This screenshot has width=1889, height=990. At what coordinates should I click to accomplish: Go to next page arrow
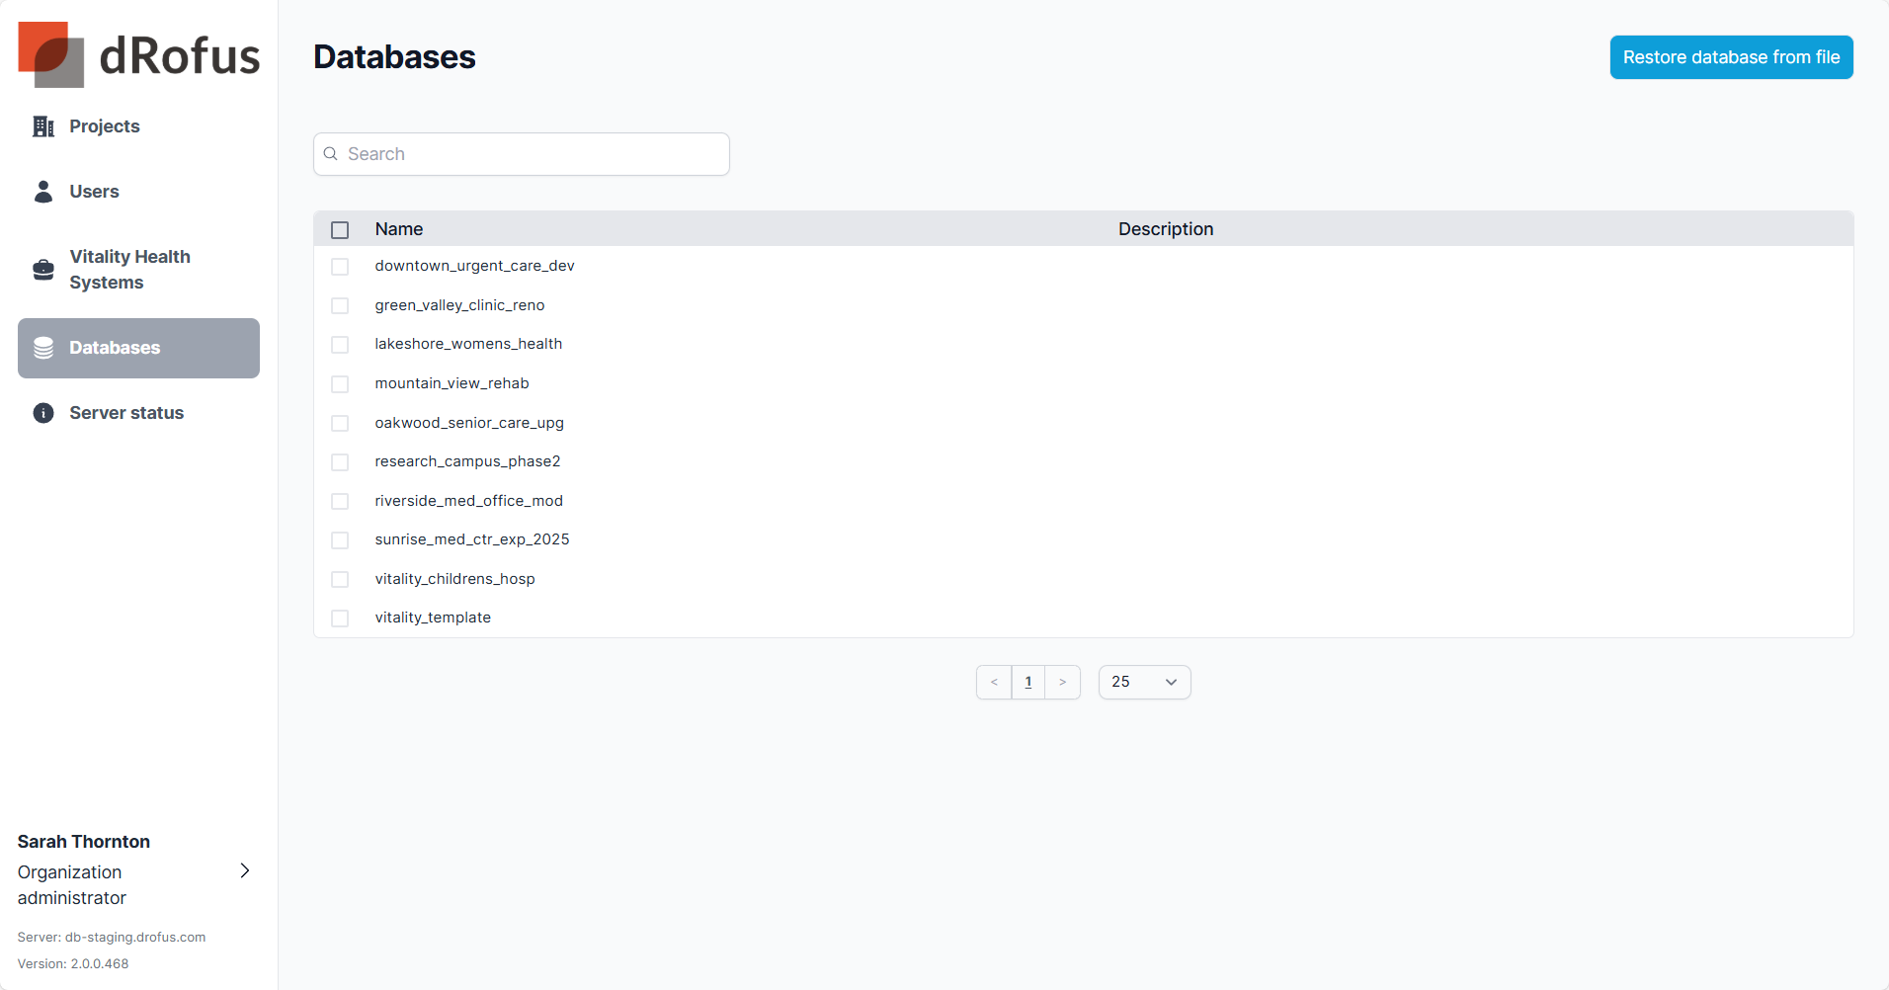pos(1062,682)
